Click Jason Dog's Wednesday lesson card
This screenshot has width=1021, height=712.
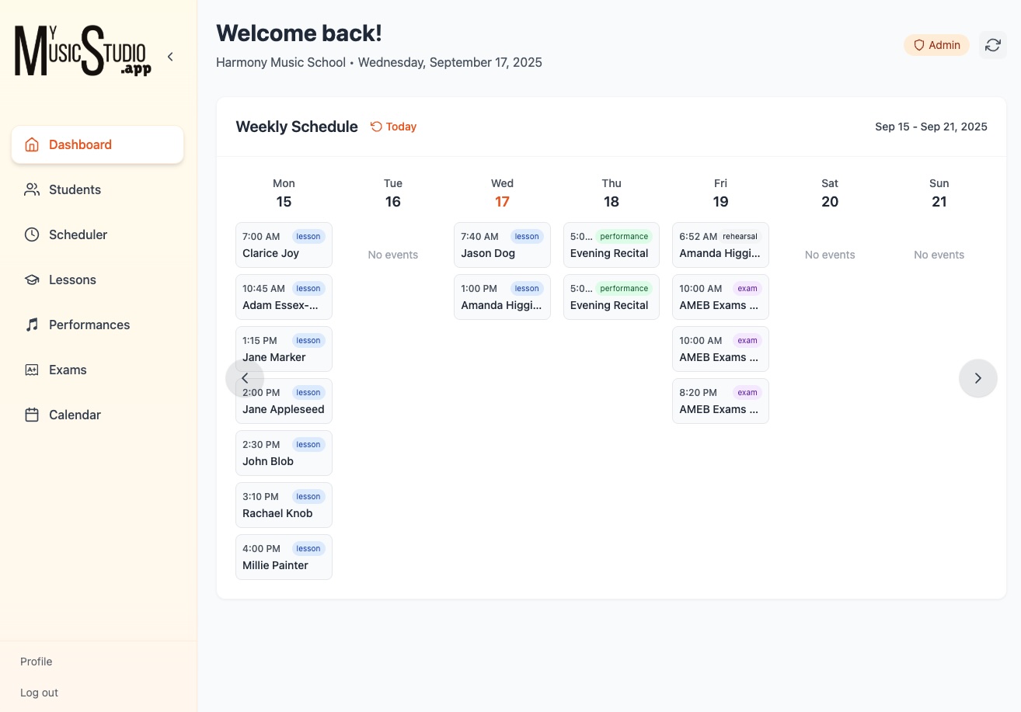point(502,245)
